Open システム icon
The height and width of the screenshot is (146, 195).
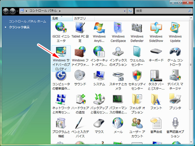99,76
